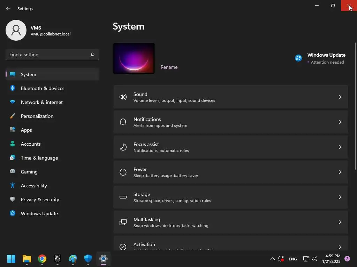
Task: Open the Windows Start menu
Action: (x=11, y=259)
